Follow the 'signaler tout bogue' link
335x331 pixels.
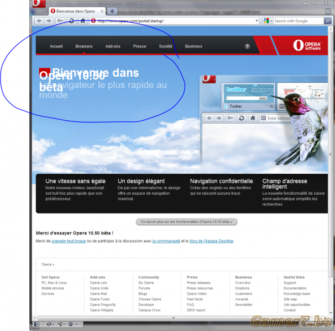point(69,241)
